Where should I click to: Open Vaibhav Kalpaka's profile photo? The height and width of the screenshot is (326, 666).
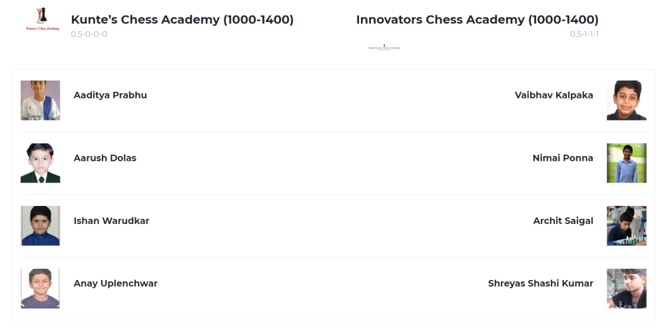626,100
